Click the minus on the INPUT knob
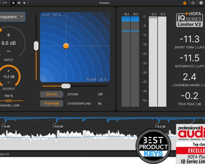This screenshot has width=205, height=164. [x=9, y=51]
